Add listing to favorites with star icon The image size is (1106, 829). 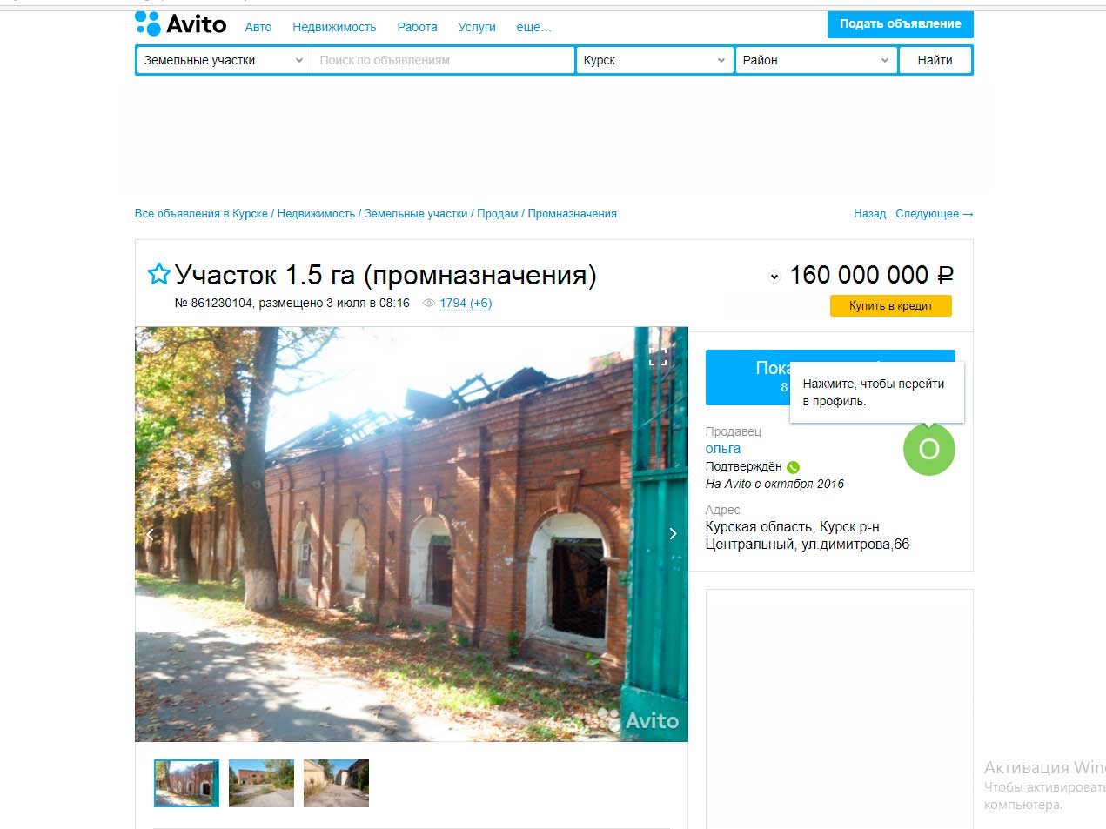158,274
